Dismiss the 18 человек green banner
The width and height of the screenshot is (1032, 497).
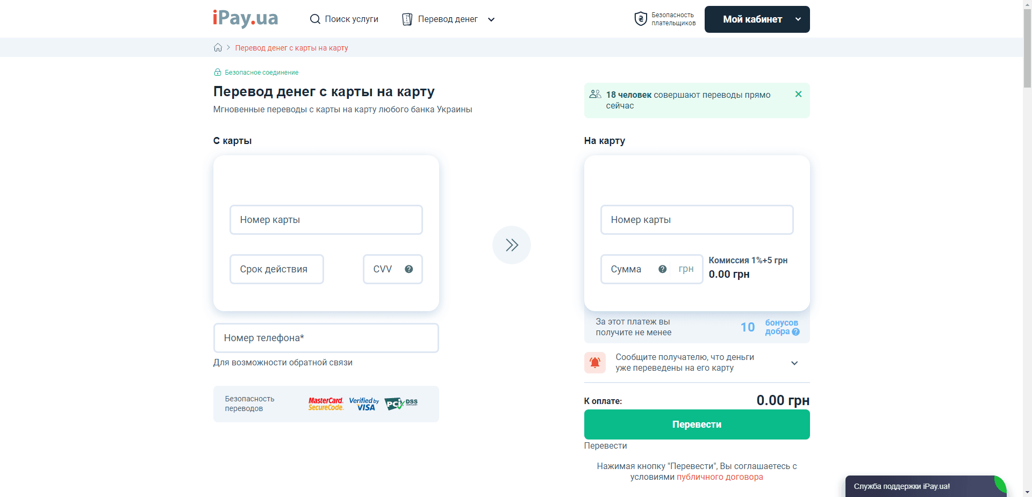click(x=798, y=93)
